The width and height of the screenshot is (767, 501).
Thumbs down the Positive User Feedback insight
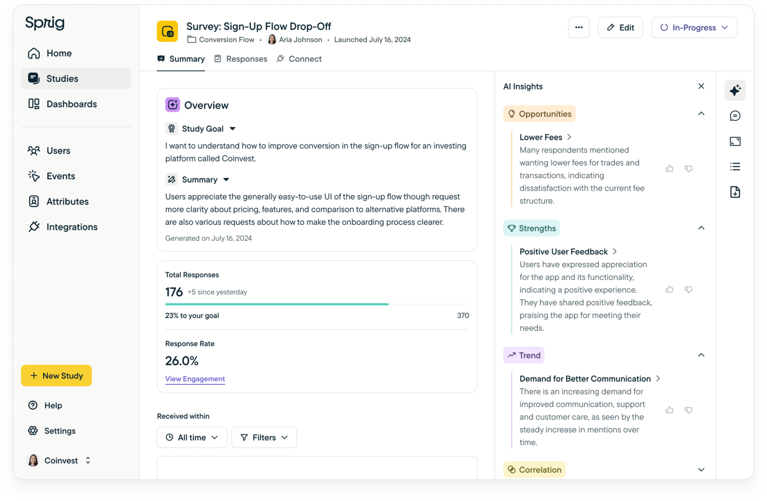click(x=688, y=289)
